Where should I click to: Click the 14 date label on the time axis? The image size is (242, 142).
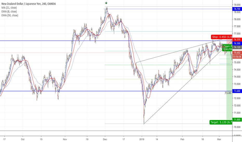coord(157,139)
